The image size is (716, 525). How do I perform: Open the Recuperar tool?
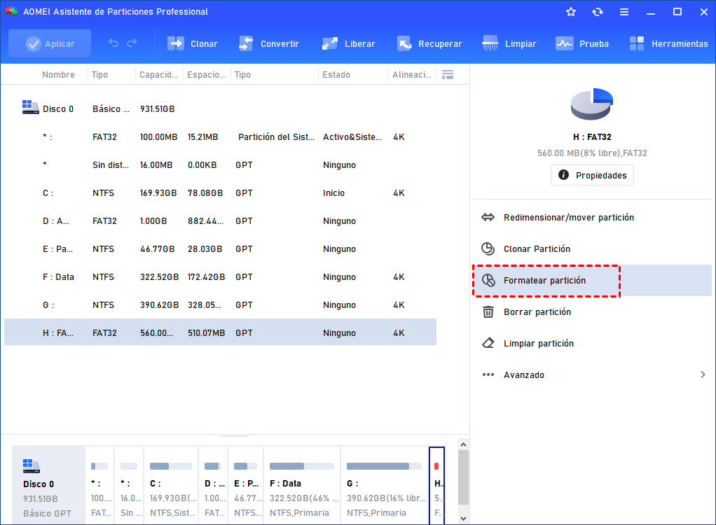point(404,43)
